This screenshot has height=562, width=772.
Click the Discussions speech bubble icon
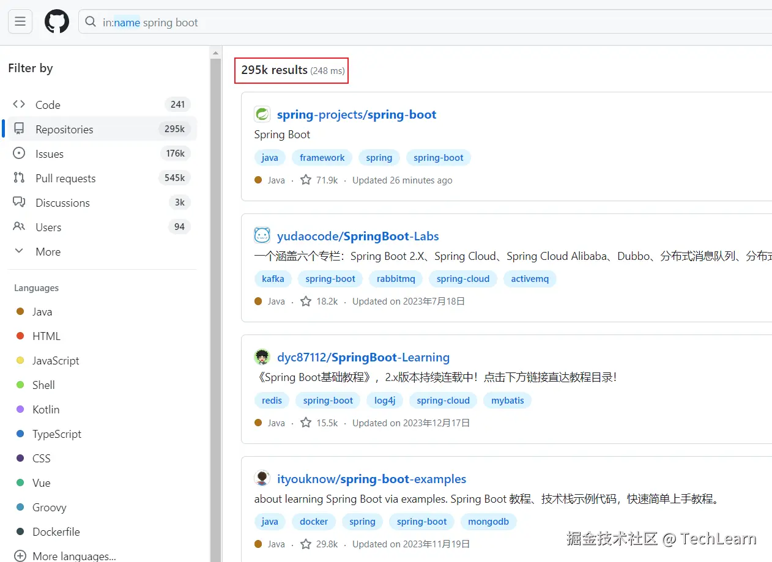coord(19,202)
